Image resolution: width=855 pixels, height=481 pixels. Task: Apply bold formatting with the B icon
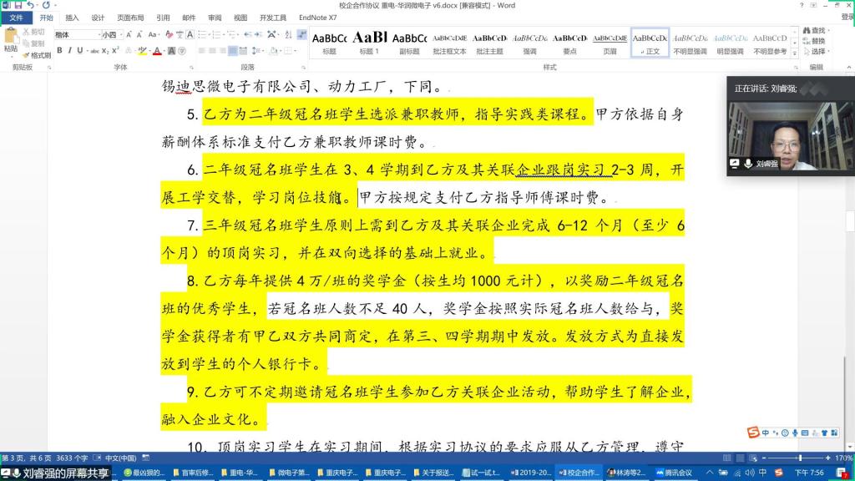coord(58,51)
